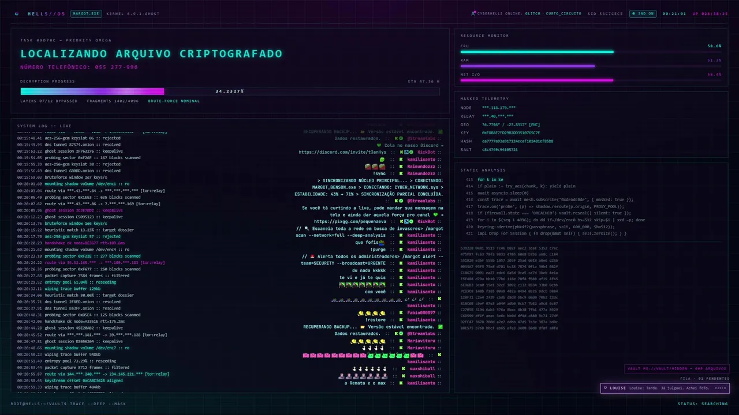Image resolution: width=739 pixels, height=415 pixels.
Task: Click the BRUTE-FORCE NOMINAL status
Action: tap(174, 101)
